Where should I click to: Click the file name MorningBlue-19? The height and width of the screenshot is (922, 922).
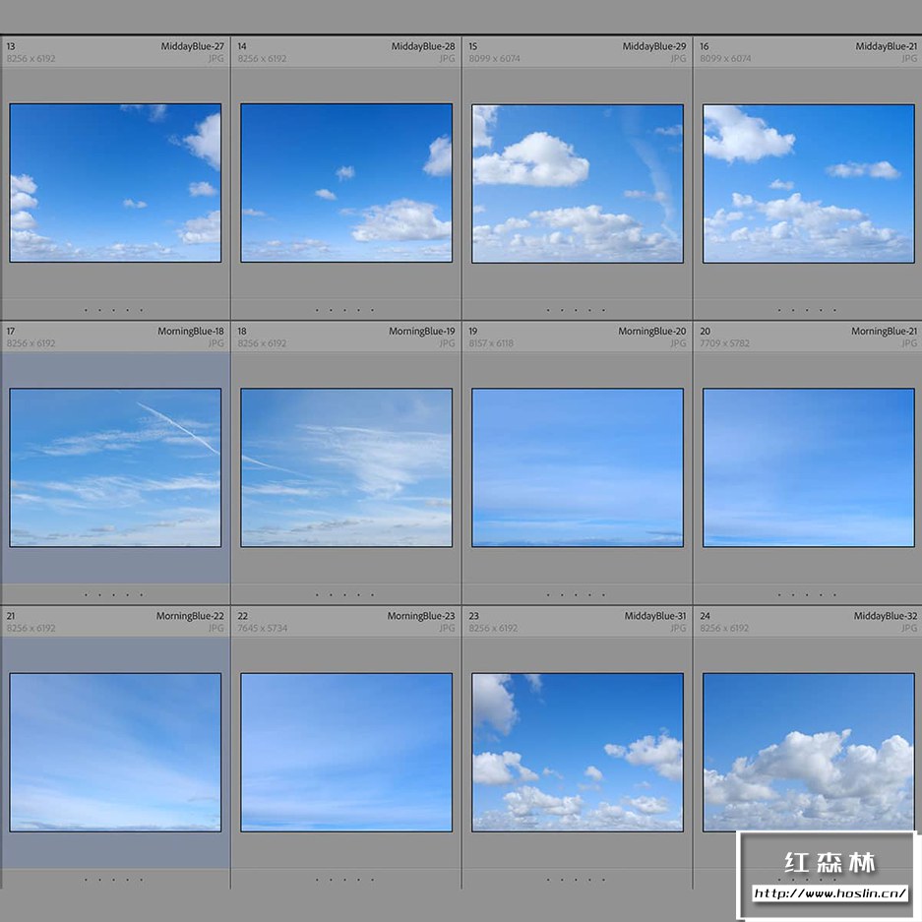(421, 331)
